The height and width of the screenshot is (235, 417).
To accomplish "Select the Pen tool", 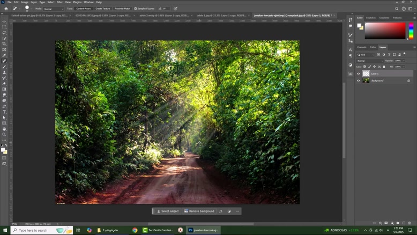I will [4, 106].
